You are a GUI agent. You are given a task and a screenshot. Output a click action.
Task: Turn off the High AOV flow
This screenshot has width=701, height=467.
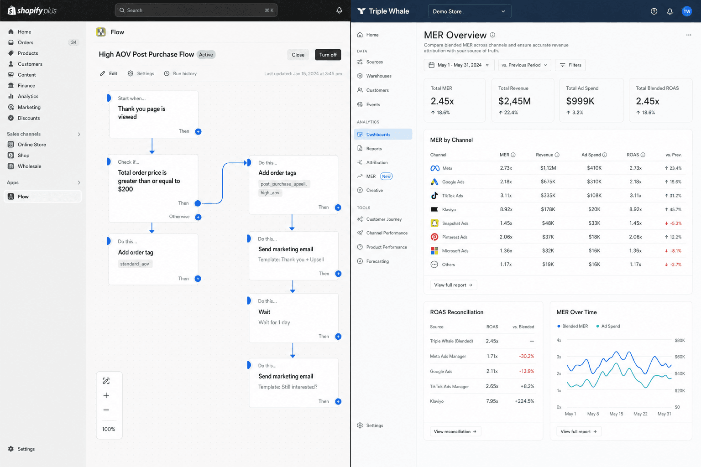[x=328, y=55]
